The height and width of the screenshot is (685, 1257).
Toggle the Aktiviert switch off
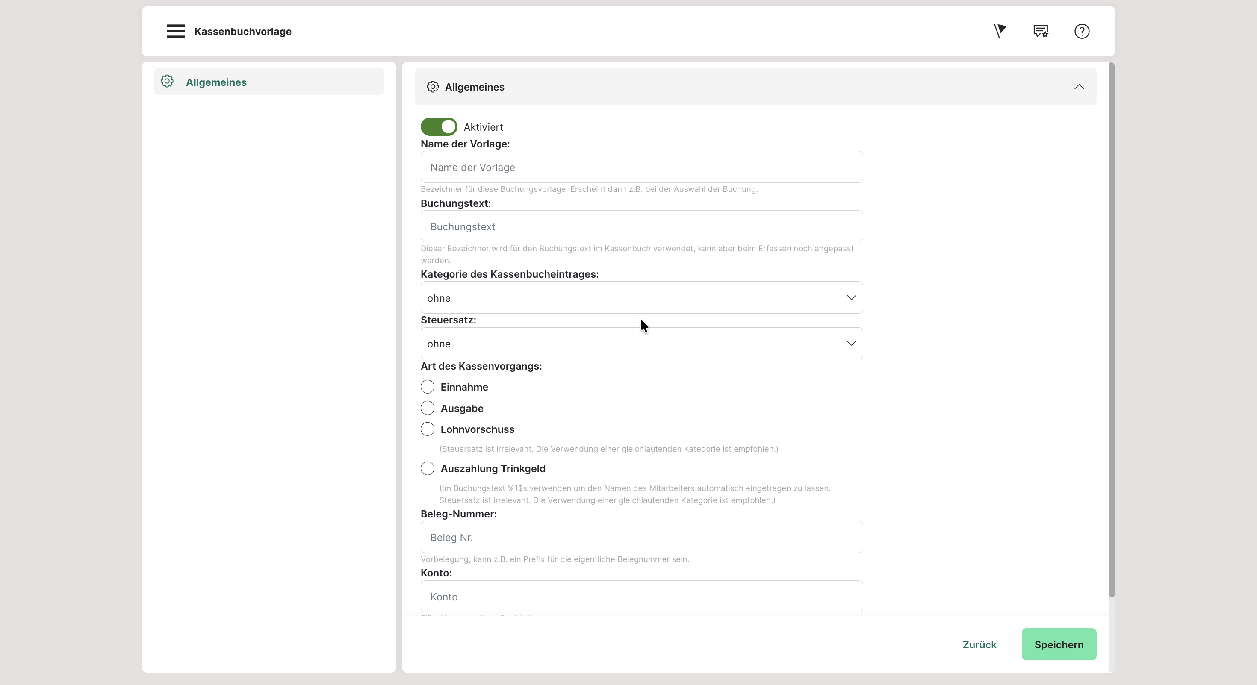pyautogui.click(x=439, y=127)
